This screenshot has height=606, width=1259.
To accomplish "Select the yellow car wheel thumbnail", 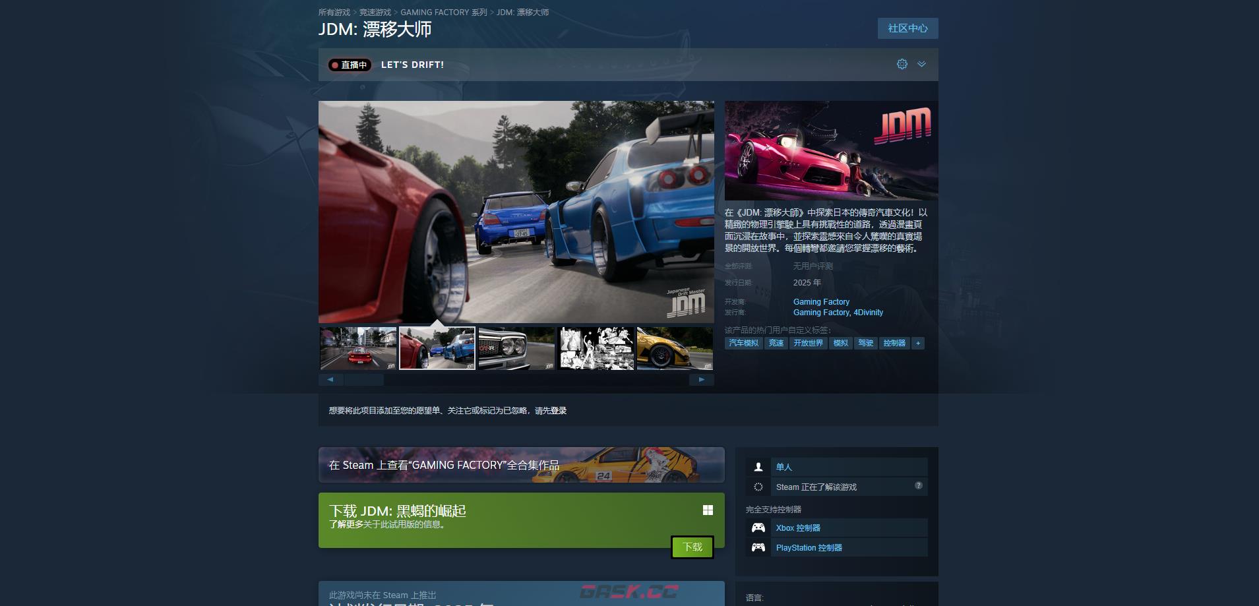I will (675, 348).
